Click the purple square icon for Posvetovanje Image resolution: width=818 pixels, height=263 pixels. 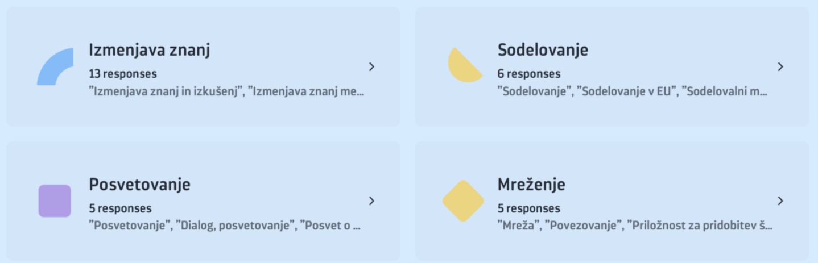pos(55,201)
